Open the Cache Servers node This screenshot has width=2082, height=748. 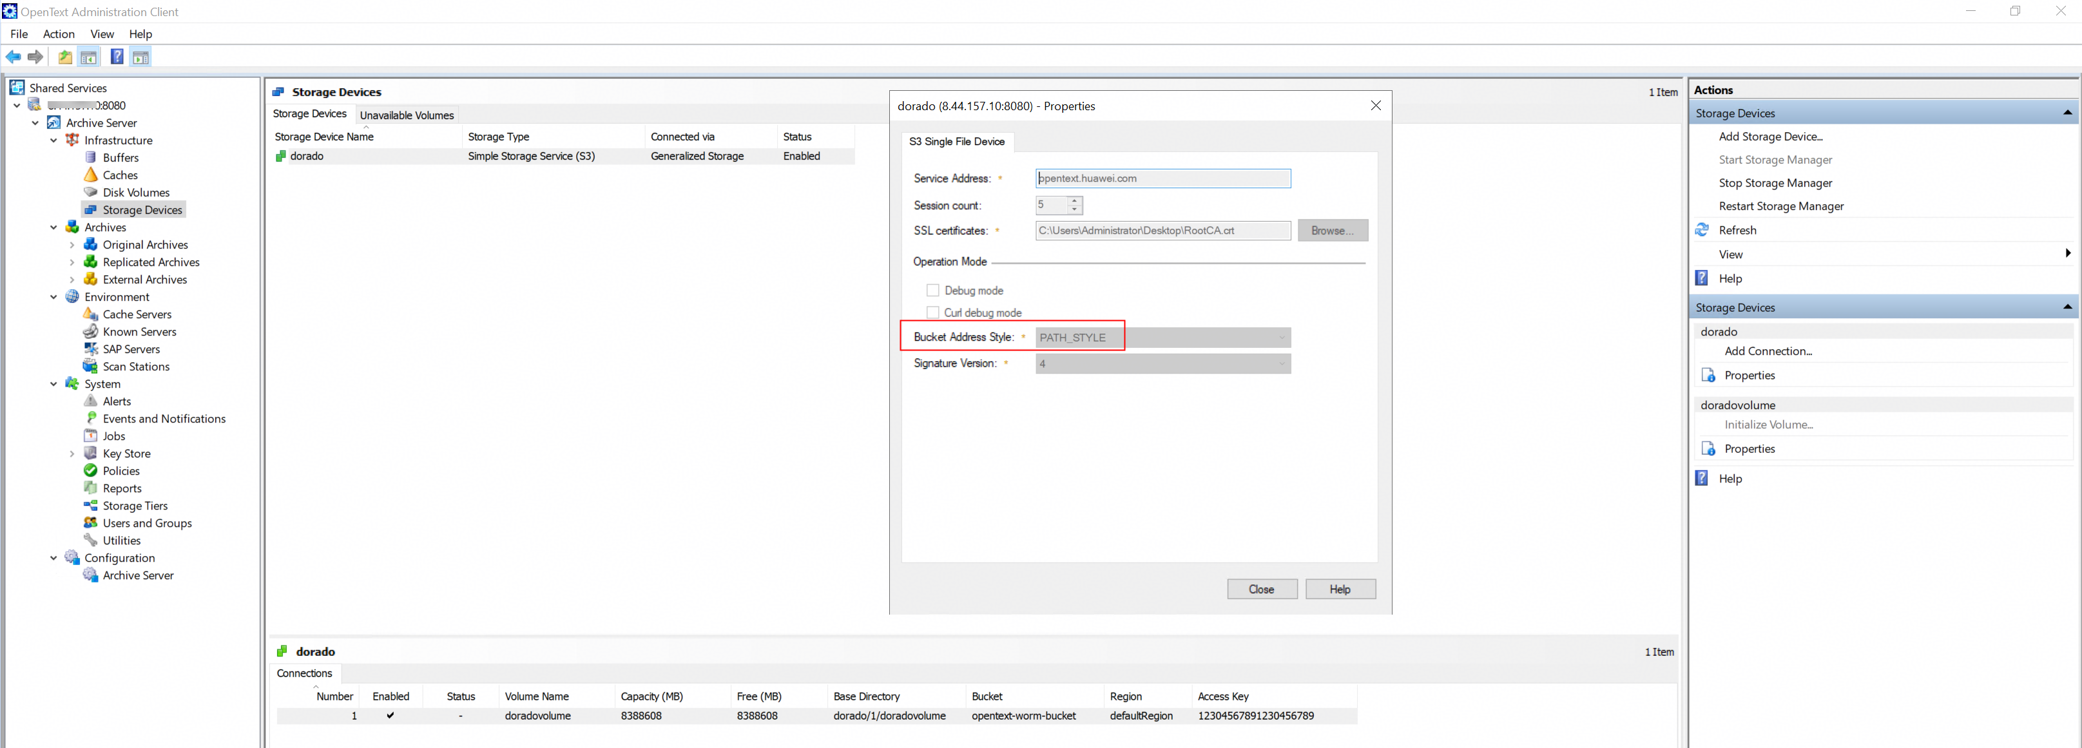click(137, 314)
